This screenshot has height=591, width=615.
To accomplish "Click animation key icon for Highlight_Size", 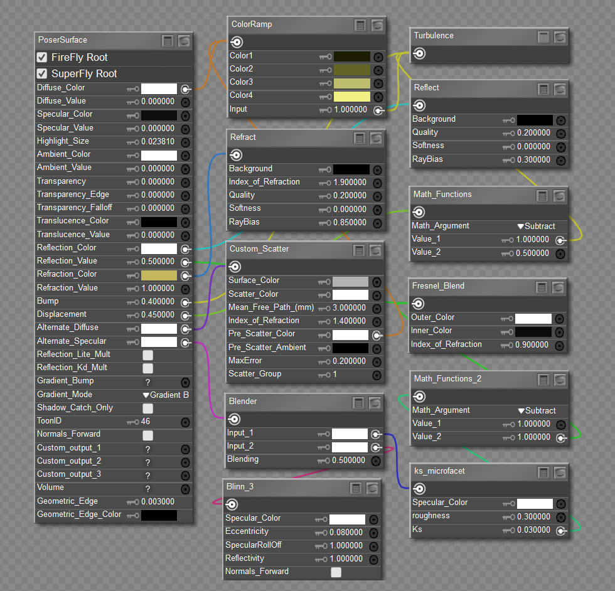I will click(133, 142).
